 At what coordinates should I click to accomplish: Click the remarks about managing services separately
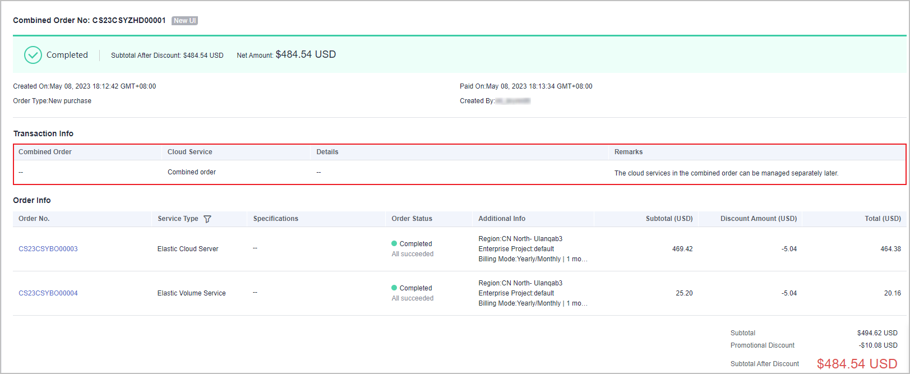[x=727, y=173]
